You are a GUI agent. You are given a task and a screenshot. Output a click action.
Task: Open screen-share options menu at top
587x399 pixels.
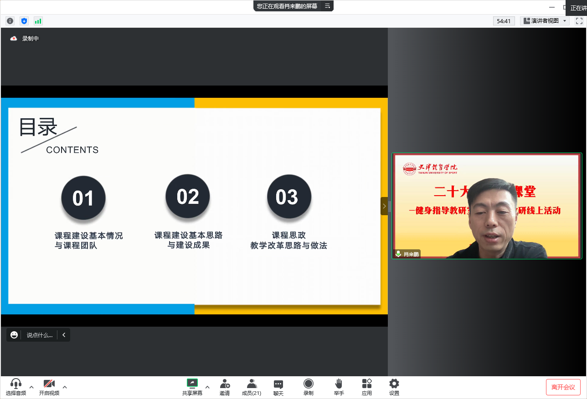(327, 6)
